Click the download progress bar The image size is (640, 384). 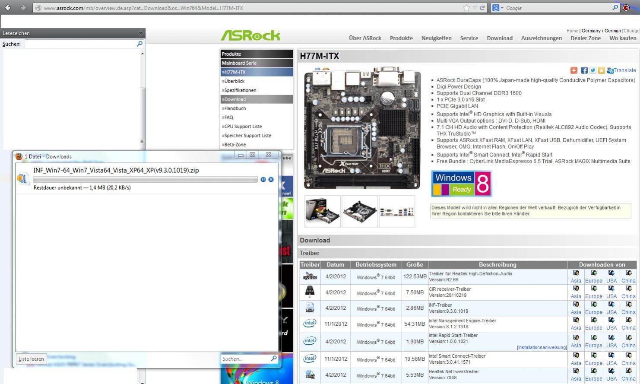point(145,179)
